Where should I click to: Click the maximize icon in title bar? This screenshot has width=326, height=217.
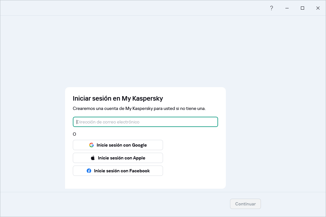coord(302,8)
